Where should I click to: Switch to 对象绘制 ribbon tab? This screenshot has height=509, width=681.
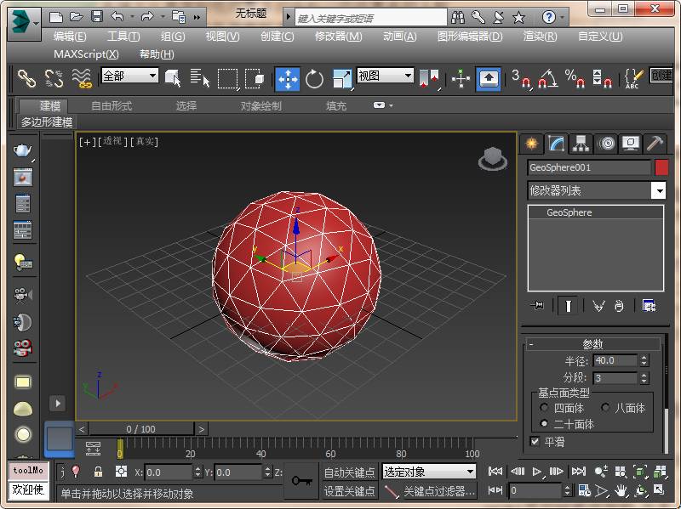tap(261, 105)
